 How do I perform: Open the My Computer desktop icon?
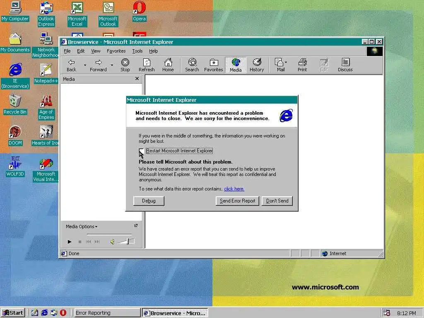pos(15,11)
